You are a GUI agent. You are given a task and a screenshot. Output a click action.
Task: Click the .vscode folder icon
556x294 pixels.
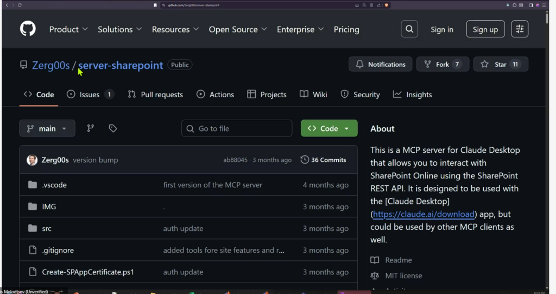tap(33, 185)
